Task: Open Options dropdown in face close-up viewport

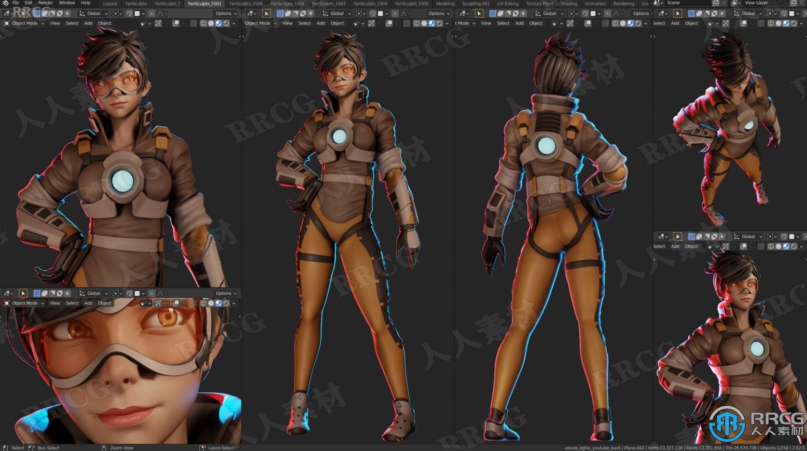Action: 226,293
